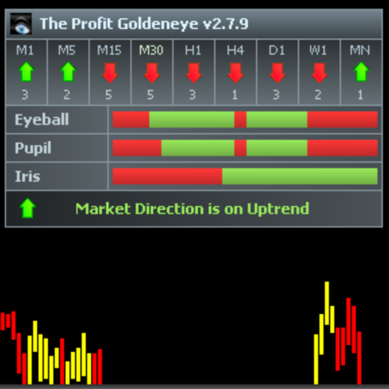Select the Pupil row label

click(x=33, y=148)
